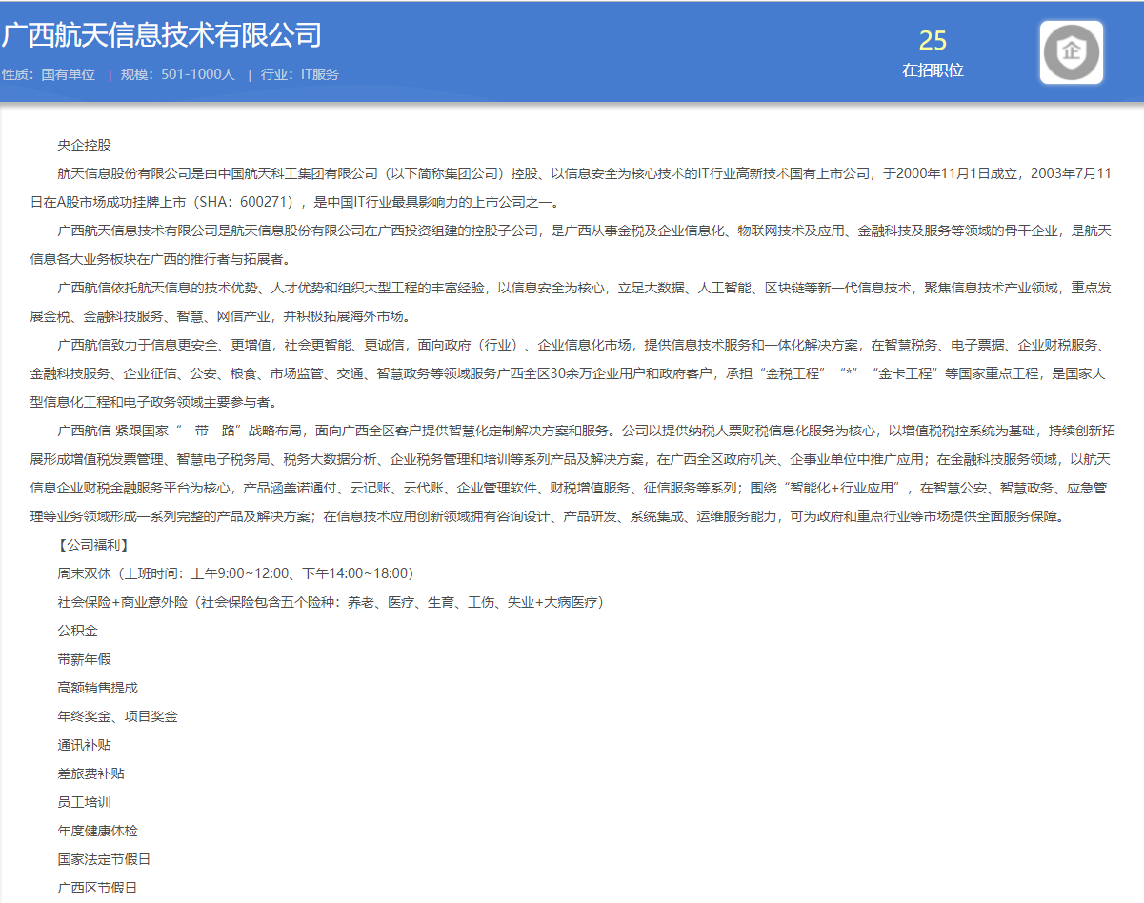Click the 差旅费补贴 benefit line
Screen dimensions: 1144x903
91,773
